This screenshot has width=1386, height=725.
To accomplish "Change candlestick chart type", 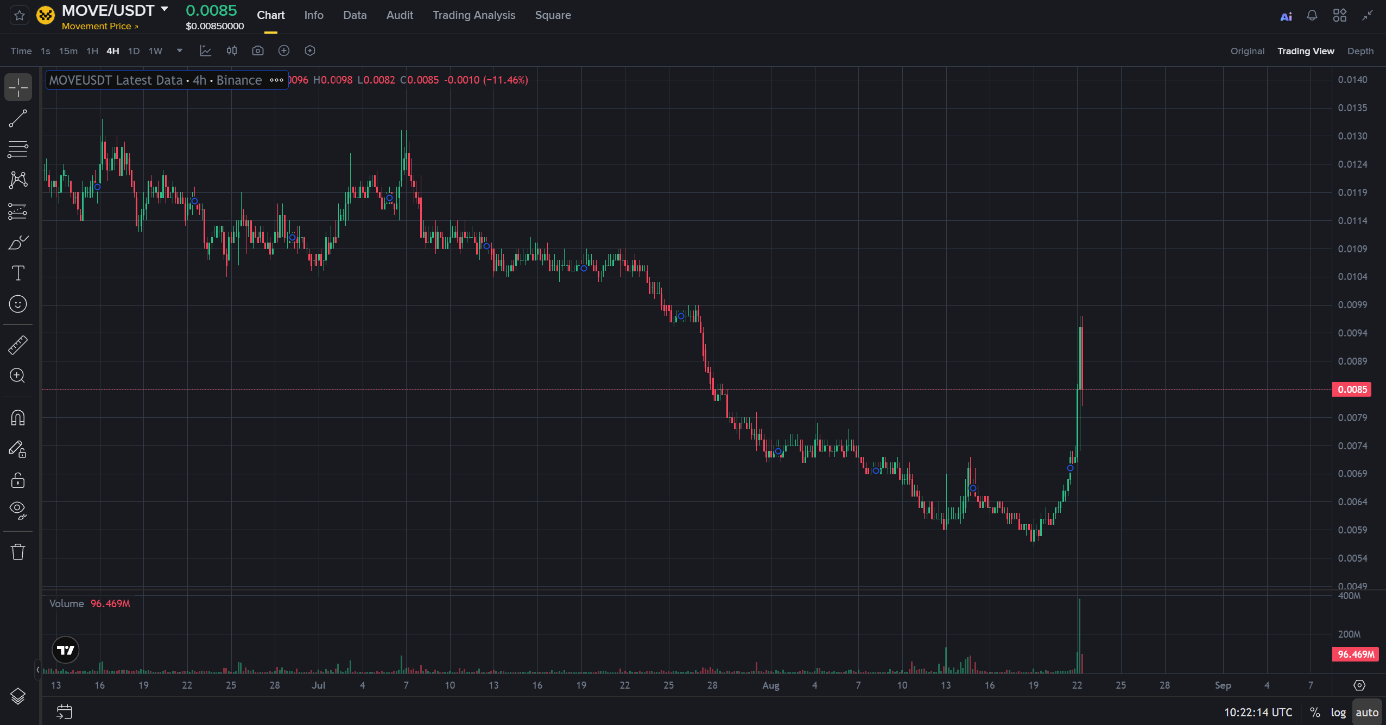I will 232,50.
